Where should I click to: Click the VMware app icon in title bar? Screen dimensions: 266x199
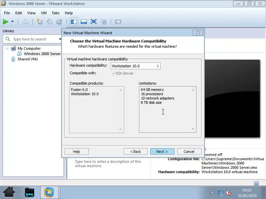(3, 3)
